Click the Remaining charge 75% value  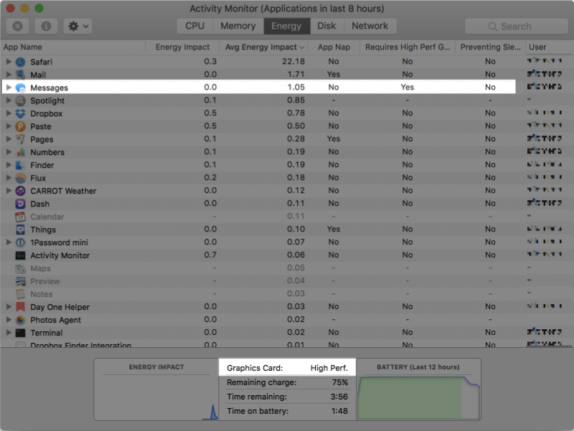[339, 382]
